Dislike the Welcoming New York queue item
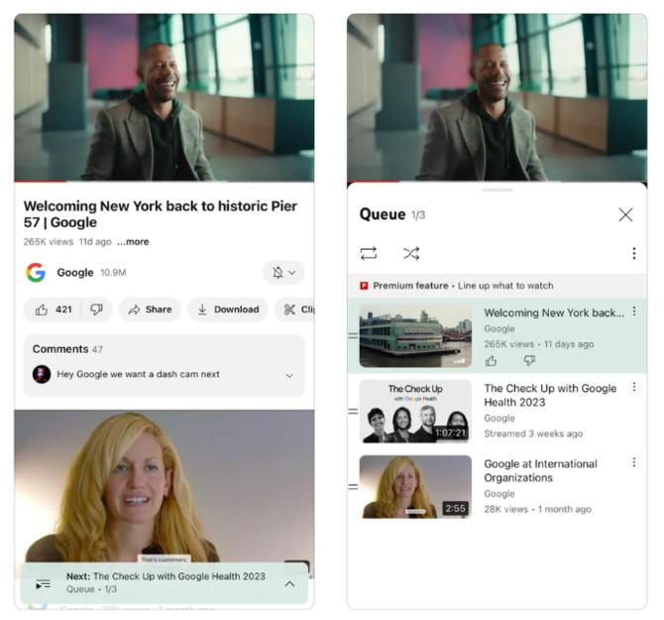 tap(529, 361)
